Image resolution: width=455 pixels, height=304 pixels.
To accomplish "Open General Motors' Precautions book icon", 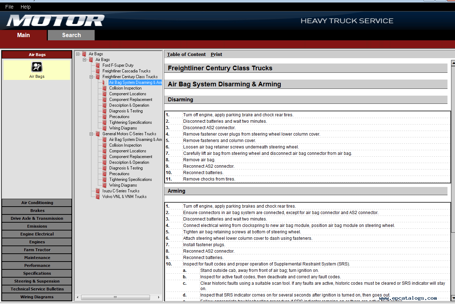I will tap(104, 174).
